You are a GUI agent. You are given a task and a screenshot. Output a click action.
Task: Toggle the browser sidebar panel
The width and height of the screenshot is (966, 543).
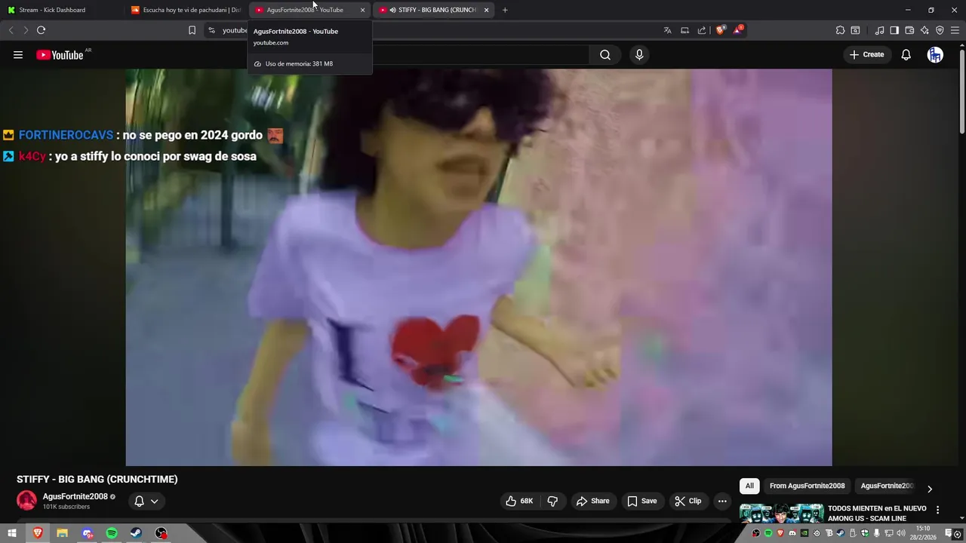(x=894, y=30)
